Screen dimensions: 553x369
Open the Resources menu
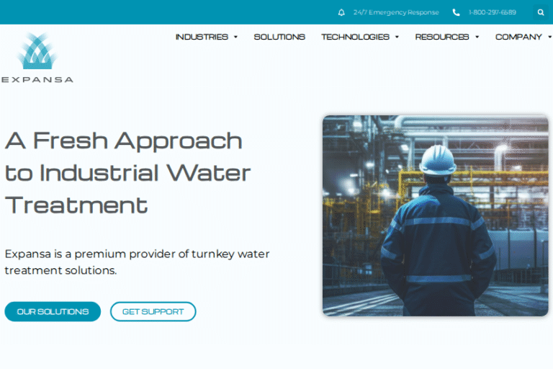coord(441,37)
